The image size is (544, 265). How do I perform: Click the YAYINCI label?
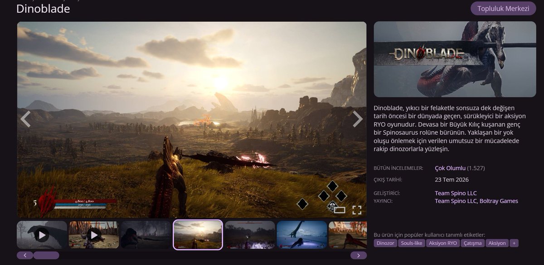[384, 201]
